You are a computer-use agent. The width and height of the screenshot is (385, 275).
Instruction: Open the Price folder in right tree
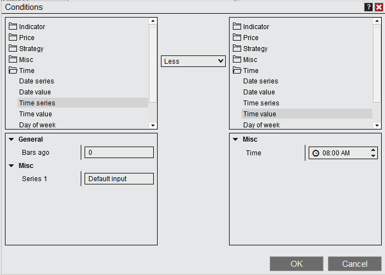pyautogui.click(x=245, y=37)
